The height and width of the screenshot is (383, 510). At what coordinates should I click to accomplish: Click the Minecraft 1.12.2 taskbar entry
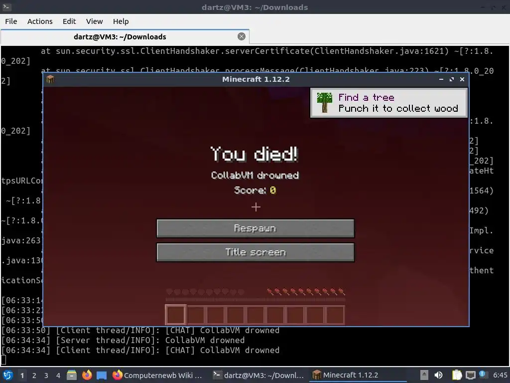pos(358,375)
